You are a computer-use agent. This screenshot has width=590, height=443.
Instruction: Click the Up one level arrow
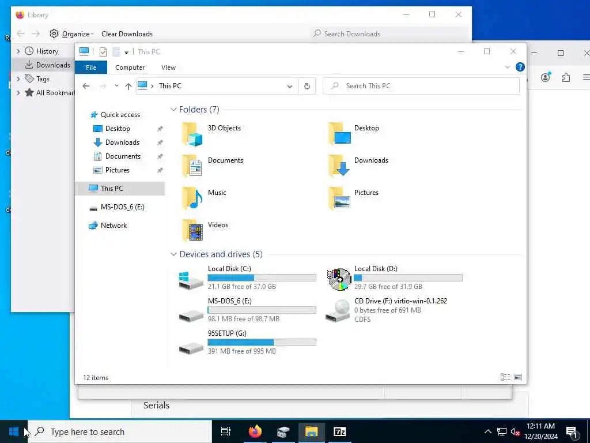pyautogui.click(x=128, y=87)
